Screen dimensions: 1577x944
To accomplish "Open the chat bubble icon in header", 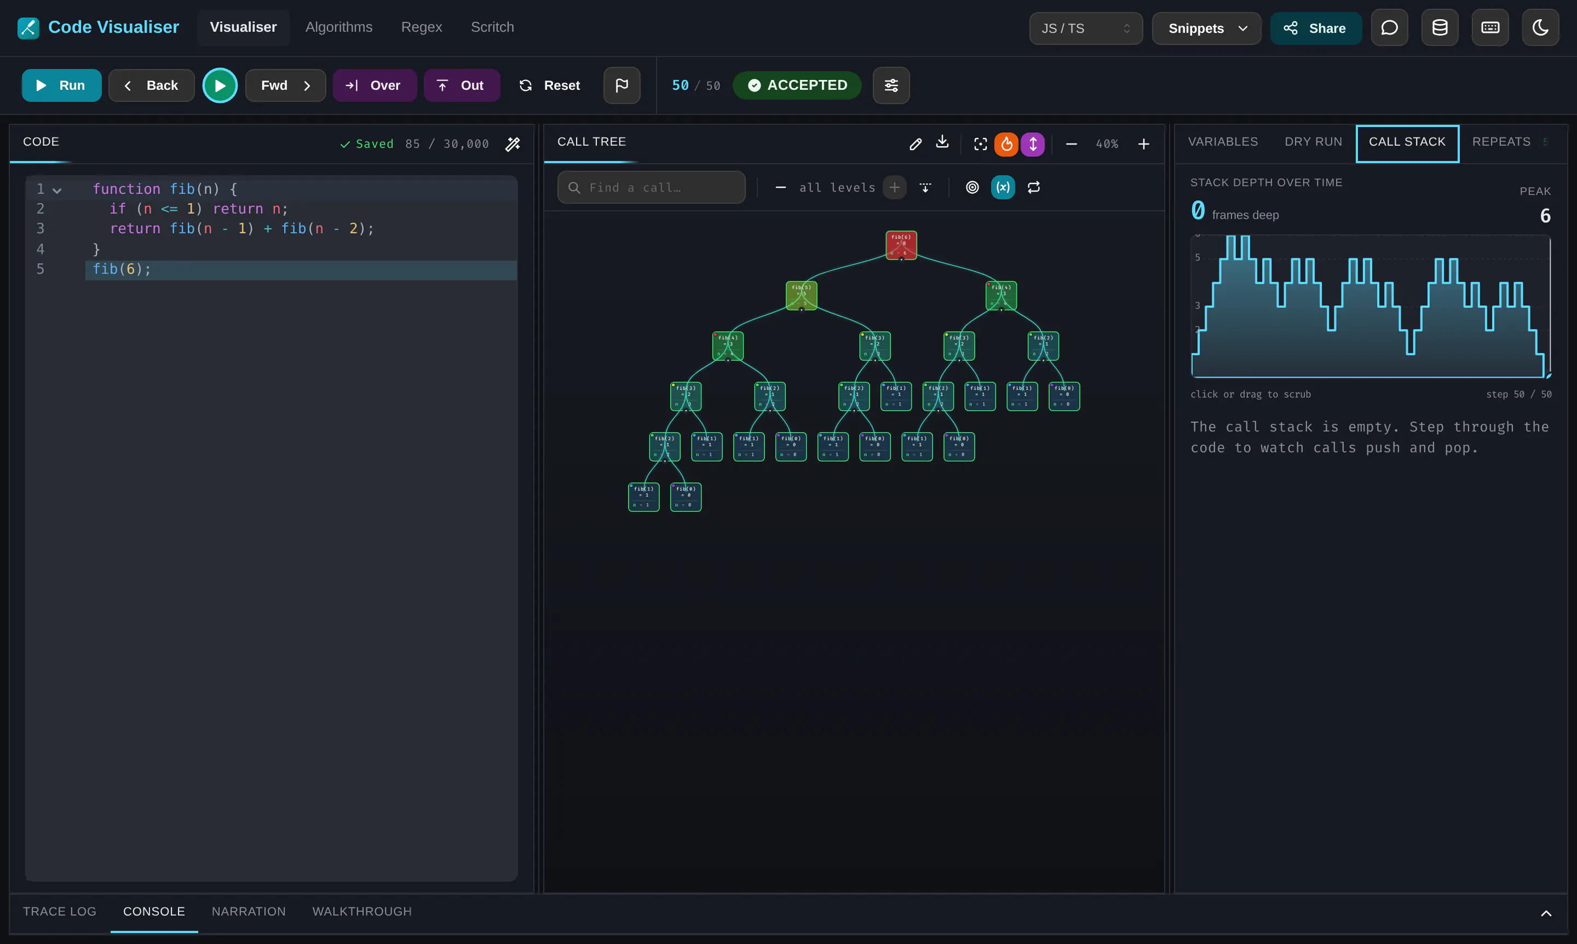I will point(1389,28).
